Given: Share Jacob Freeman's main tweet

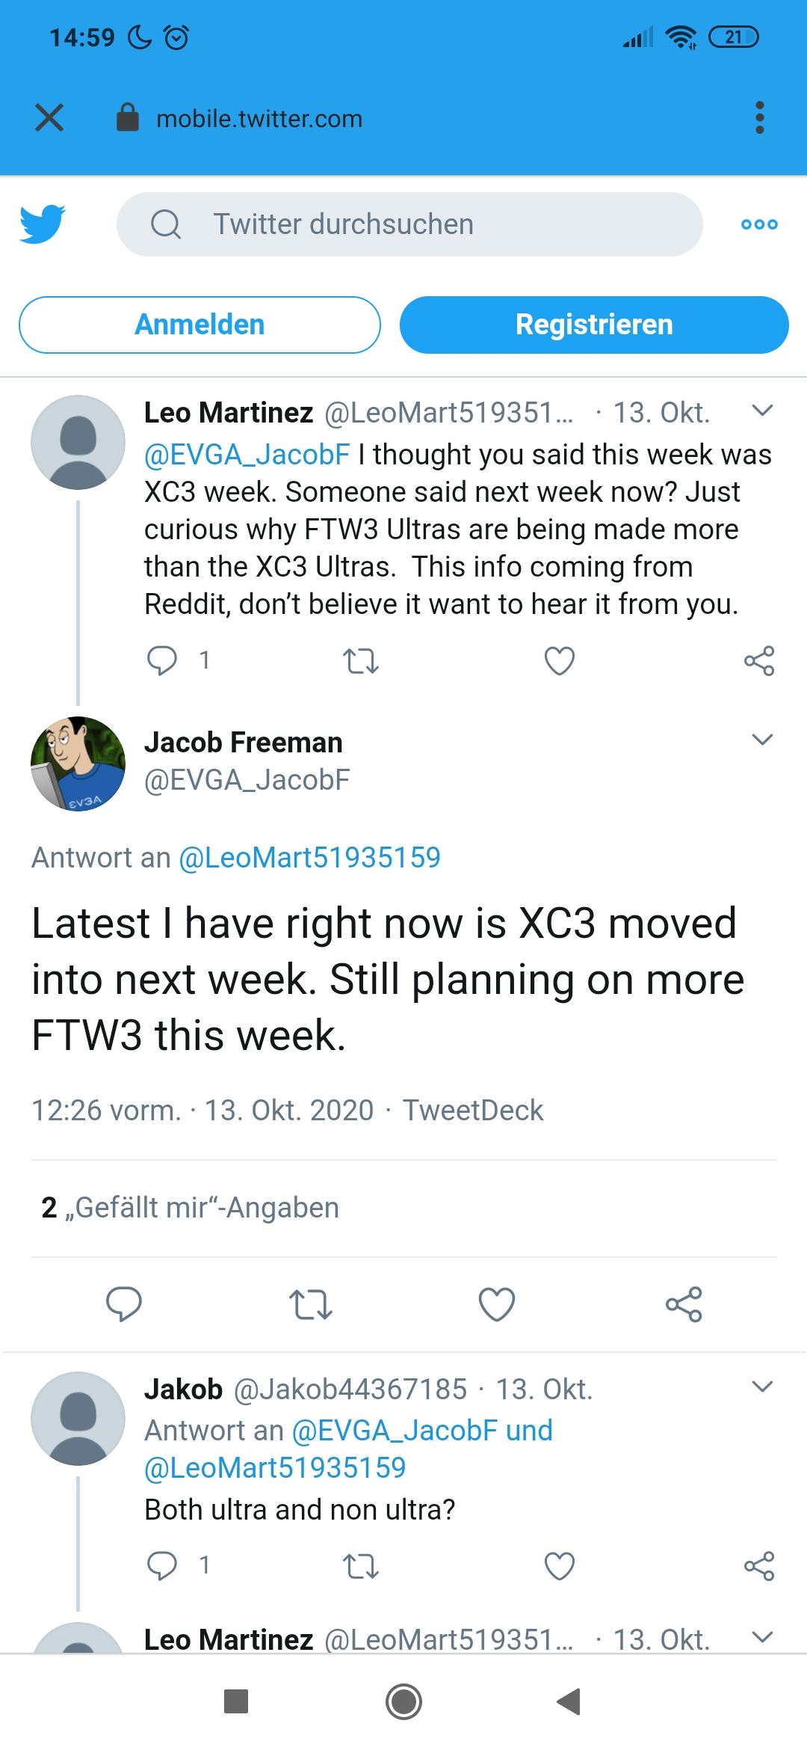Looking at the screenshot, I should coord(684,1304).
